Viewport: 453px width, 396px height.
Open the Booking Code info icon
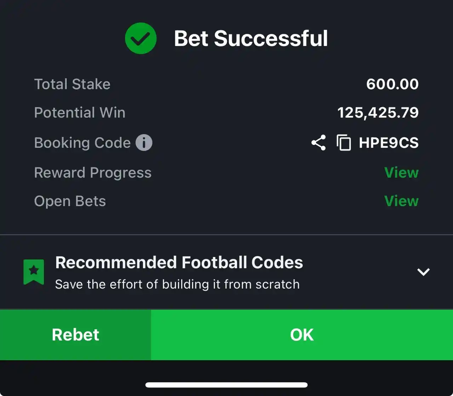[144, 143]
